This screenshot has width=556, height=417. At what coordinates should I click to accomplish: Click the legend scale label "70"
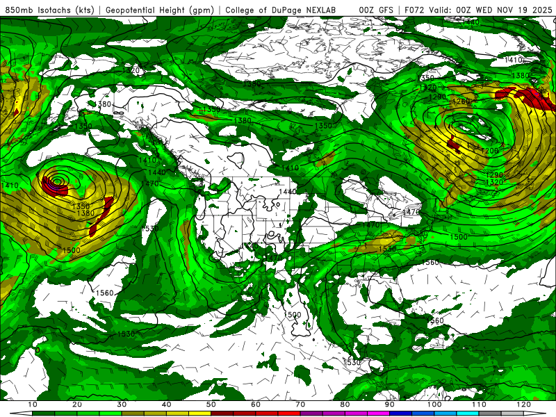300,404
